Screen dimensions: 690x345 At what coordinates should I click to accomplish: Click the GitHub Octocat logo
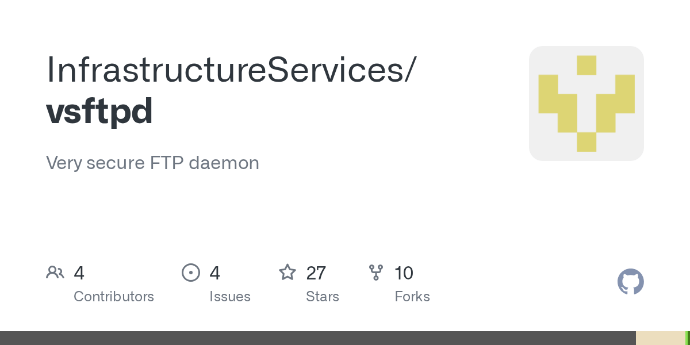tap(631, 282)
